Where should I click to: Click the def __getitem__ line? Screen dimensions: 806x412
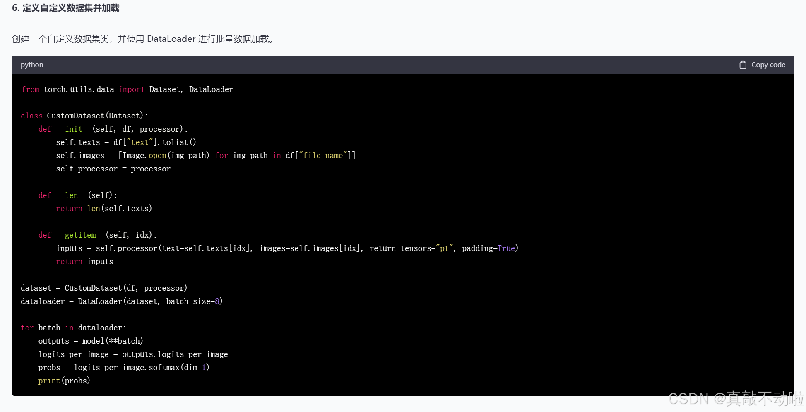[98, 235]
